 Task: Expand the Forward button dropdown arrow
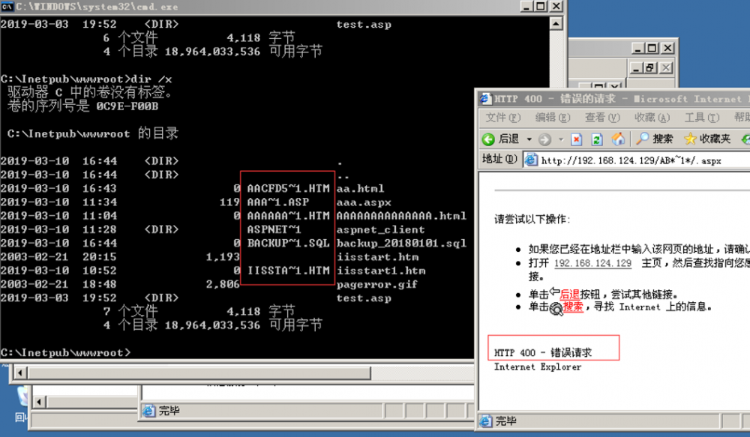click(561, 139)
